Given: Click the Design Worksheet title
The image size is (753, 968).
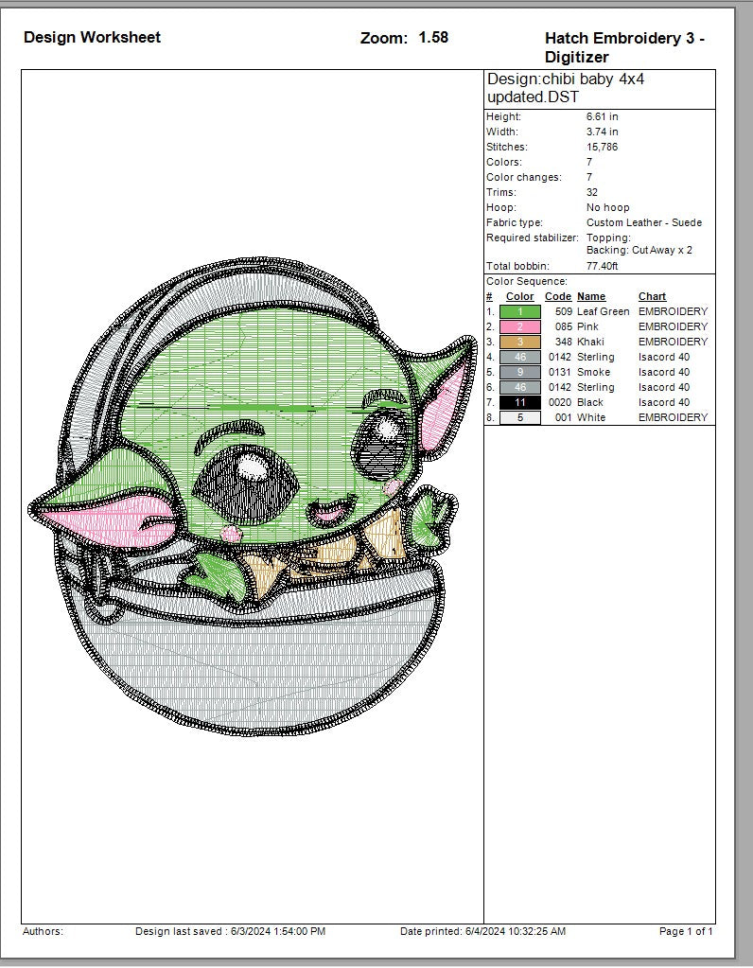Looking at the screenshot, I should click(x=92, y=37).
